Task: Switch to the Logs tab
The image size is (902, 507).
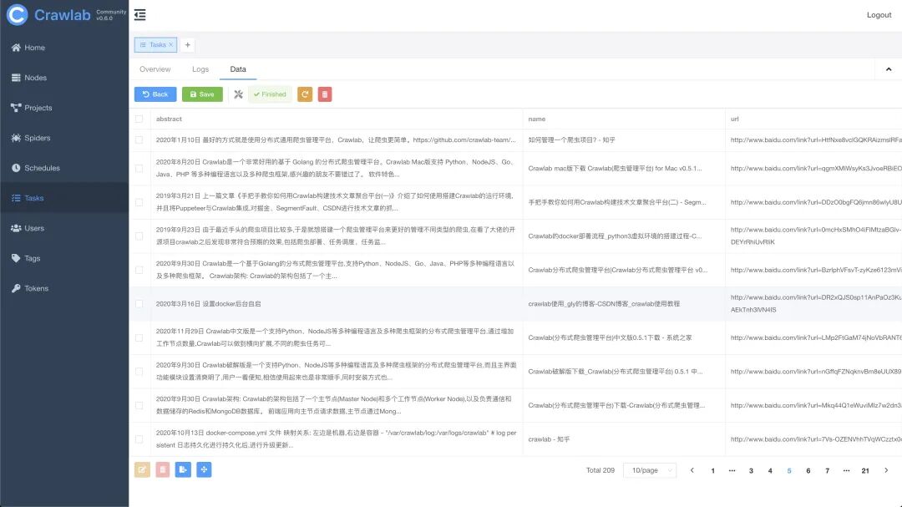Action: (200, 69)
